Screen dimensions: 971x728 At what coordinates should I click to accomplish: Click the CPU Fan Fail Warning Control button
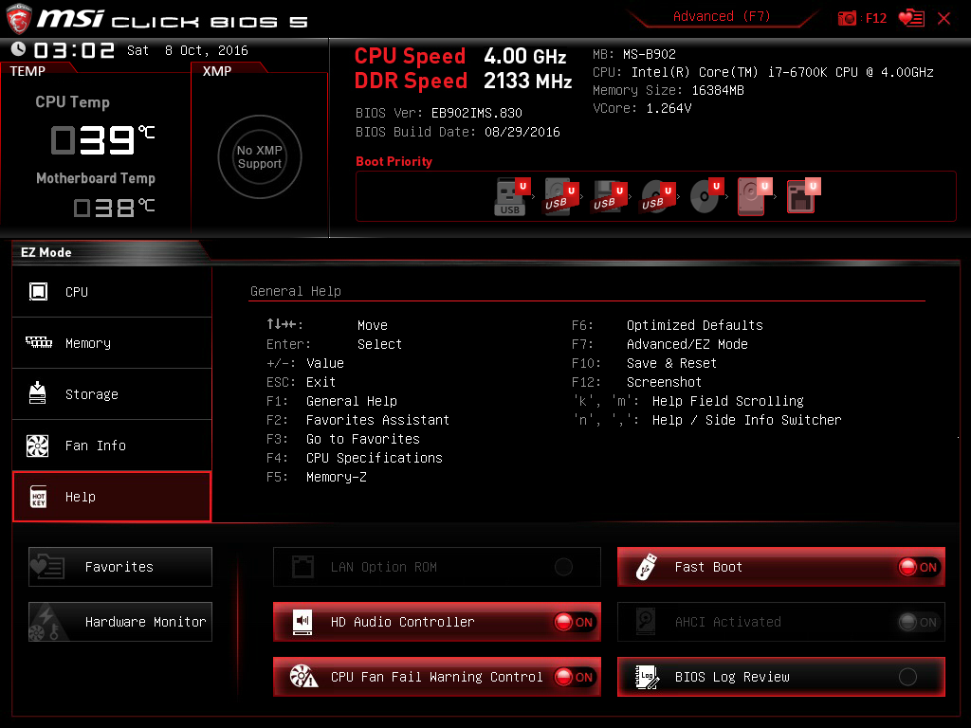click(x=436, y=677)
